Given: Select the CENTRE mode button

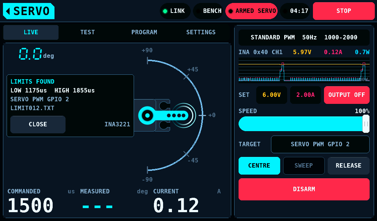Looking at the screenshot, I should point(259,166).
